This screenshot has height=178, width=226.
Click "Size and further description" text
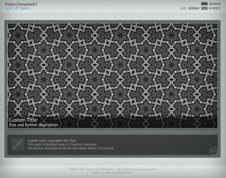click(x=34, y=125)
